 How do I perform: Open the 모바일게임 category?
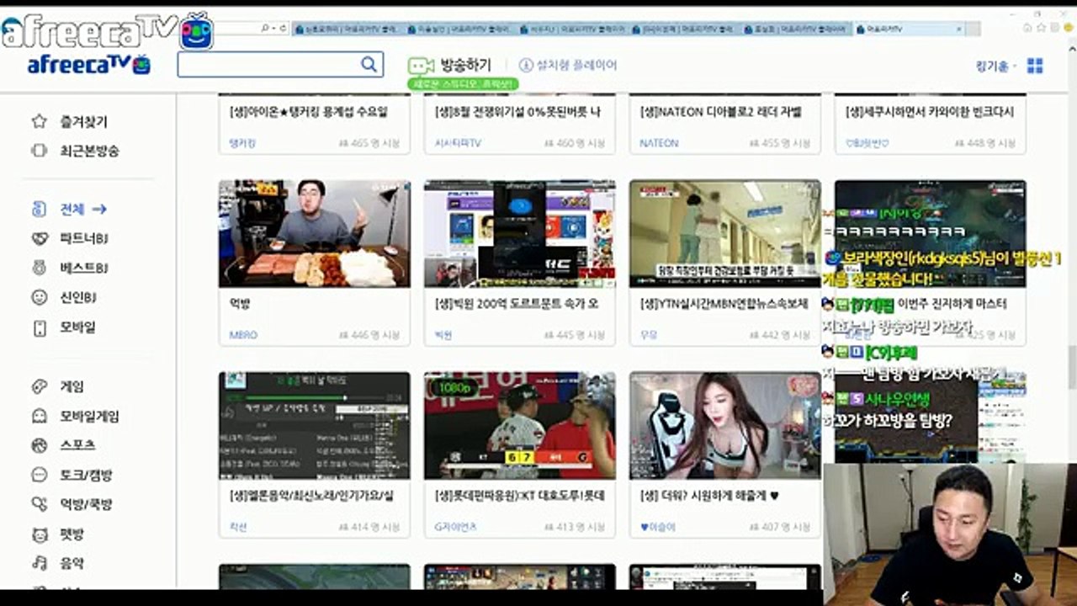tap(76, 416)
